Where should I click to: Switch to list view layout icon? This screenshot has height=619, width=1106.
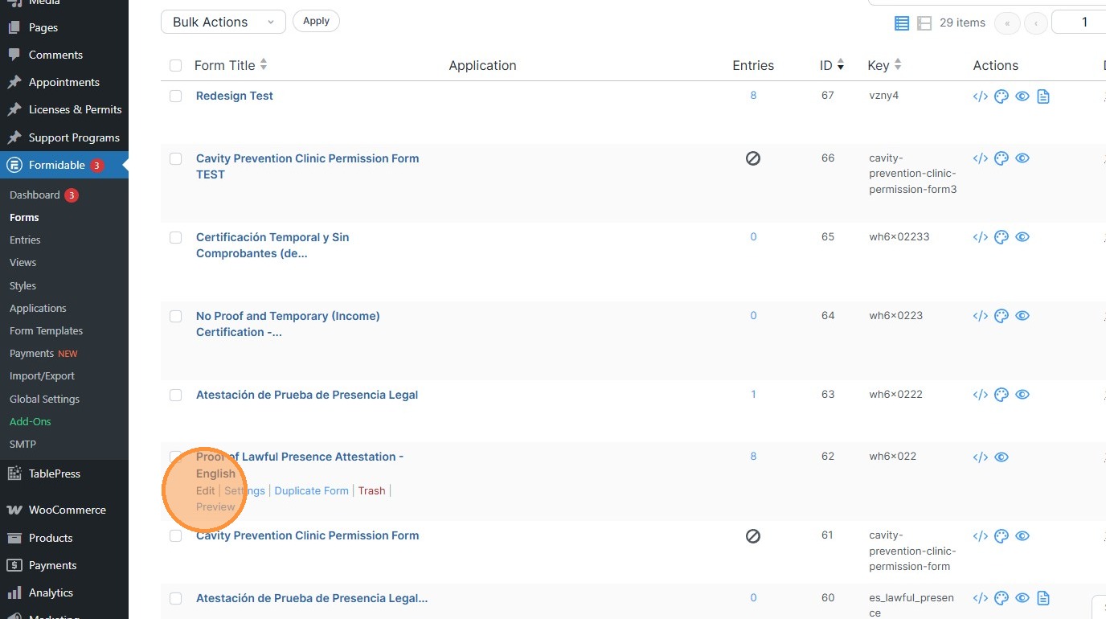[902, 23]
